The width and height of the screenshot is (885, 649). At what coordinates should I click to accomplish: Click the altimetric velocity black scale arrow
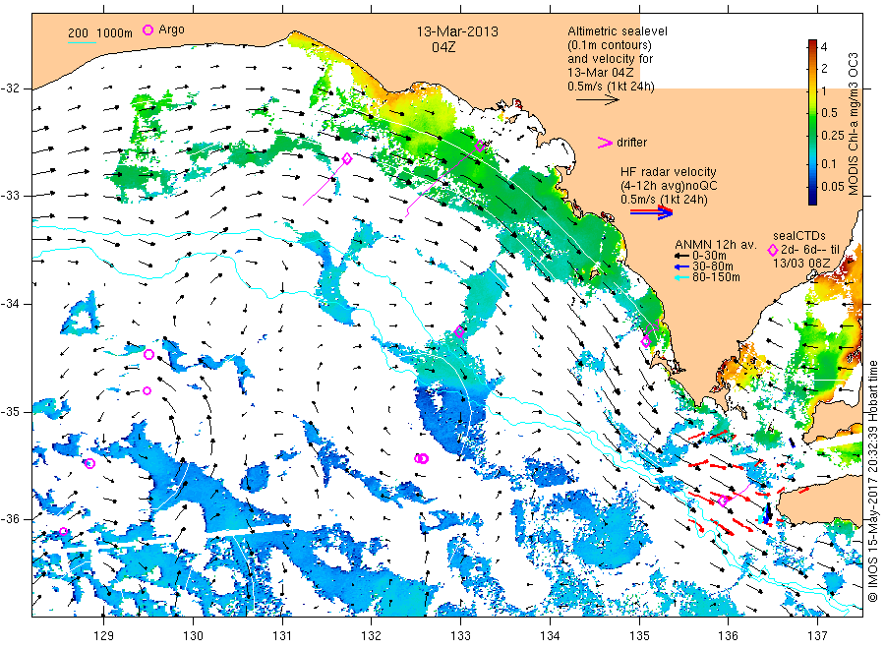[598, 100]
